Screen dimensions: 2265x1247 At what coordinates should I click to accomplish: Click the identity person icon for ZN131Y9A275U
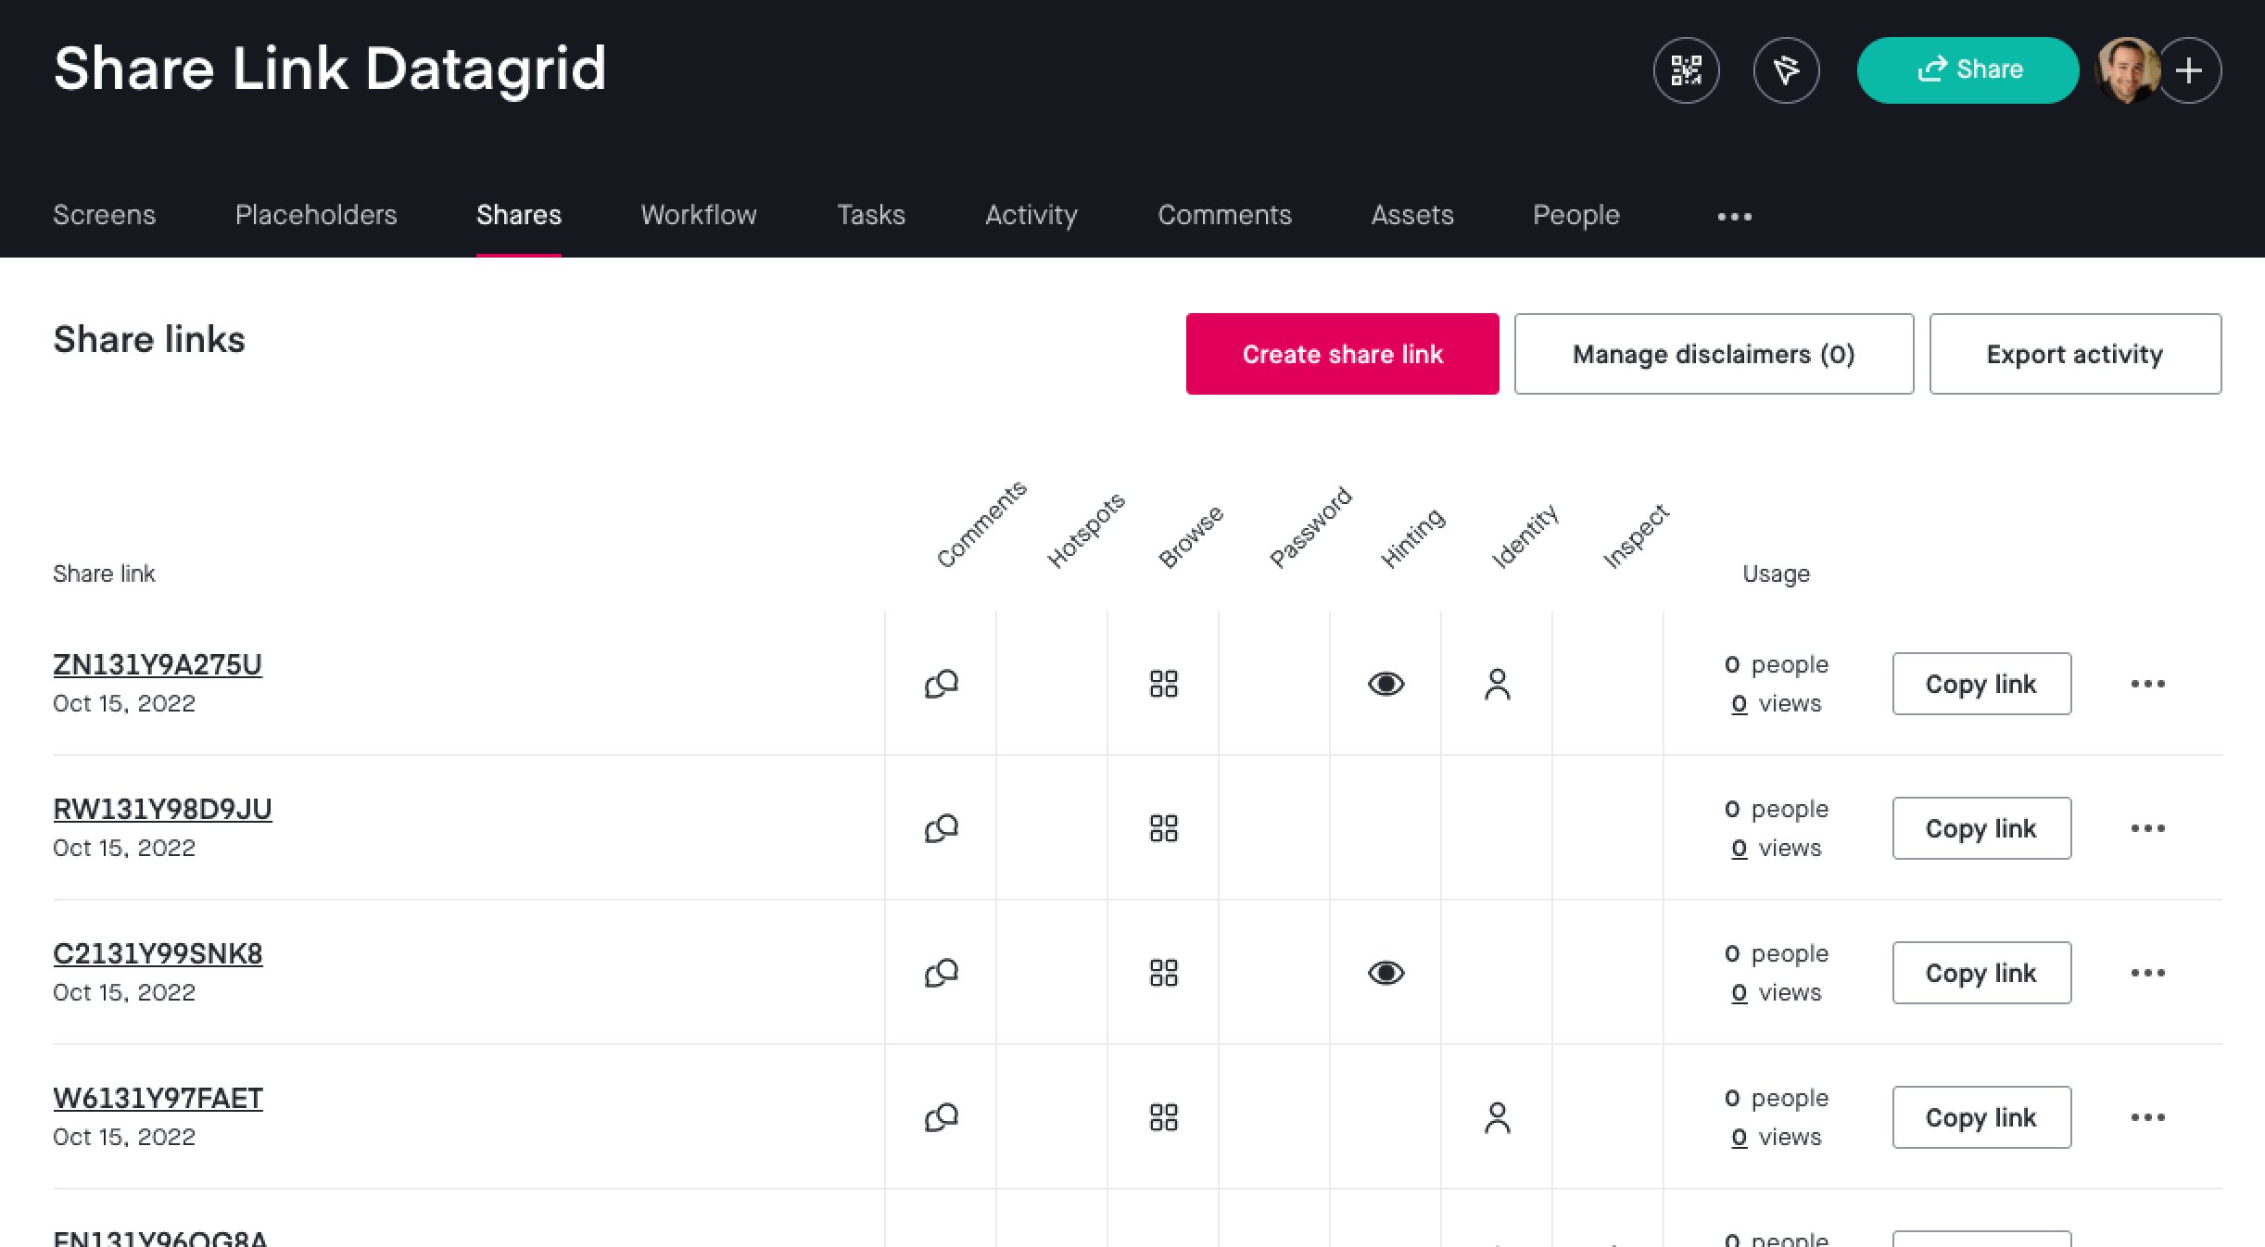pyautogui.click(x=1498, y=684)
